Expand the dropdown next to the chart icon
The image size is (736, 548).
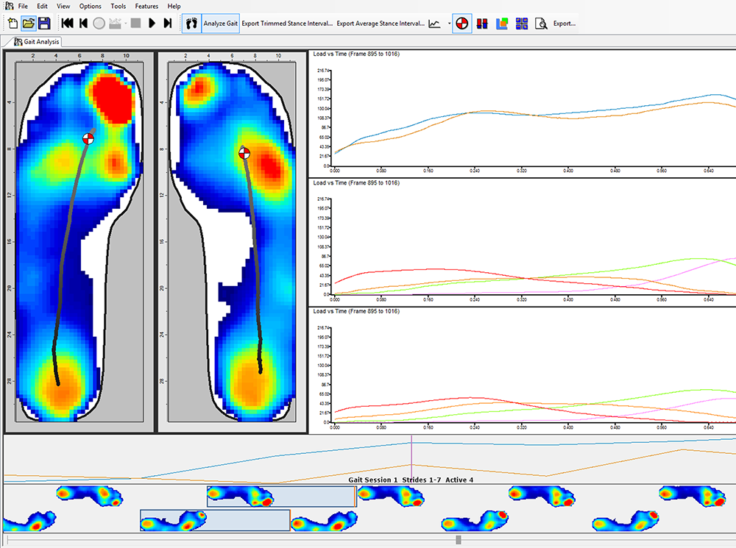click(x=448, y=23)
